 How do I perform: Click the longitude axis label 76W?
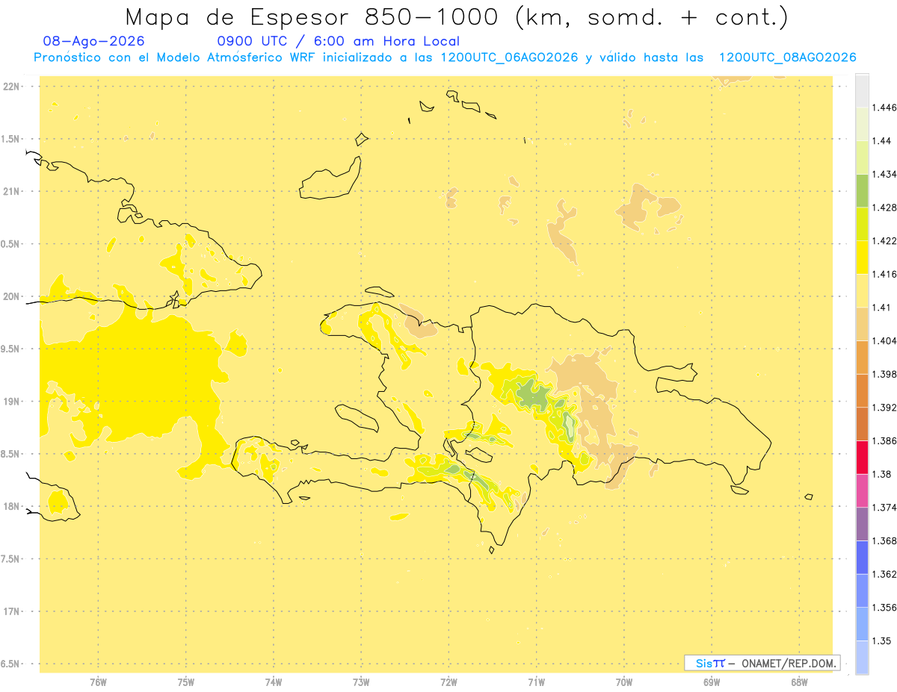pyautogui.click(x=98, y=682)
